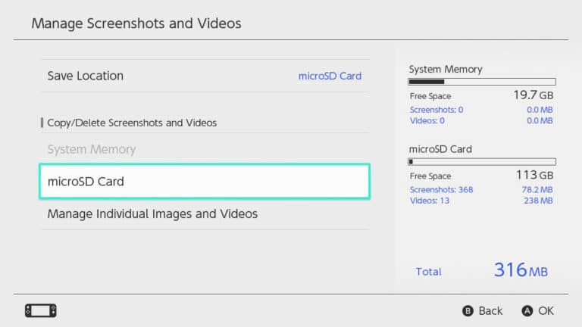The height and width of the screenshot is (327, 582).
Task: Click the Videos: 13 text
Action: click(x=430, y=201)
